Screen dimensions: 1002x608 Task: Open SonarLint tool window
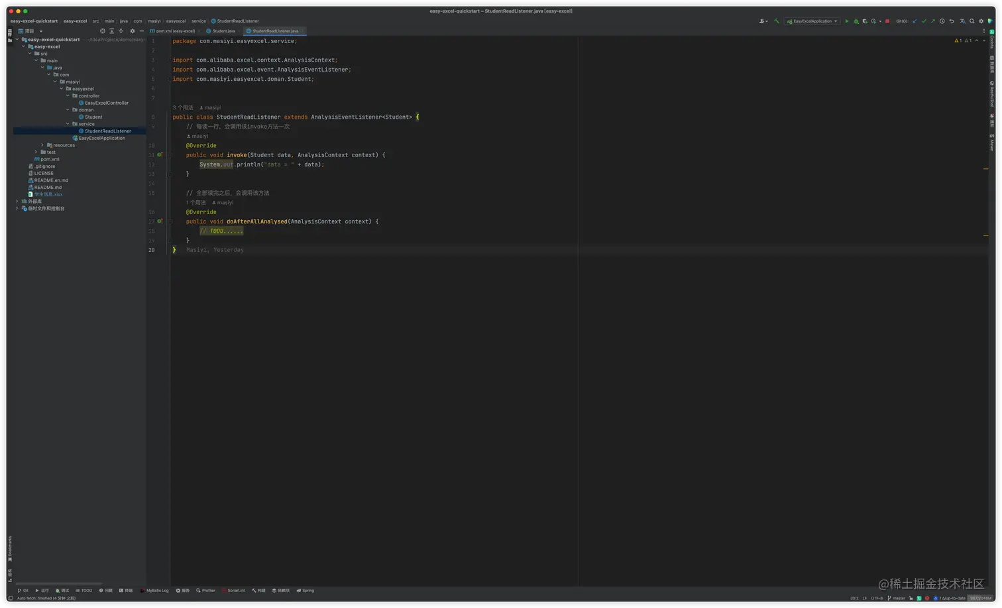click(234, 590)
